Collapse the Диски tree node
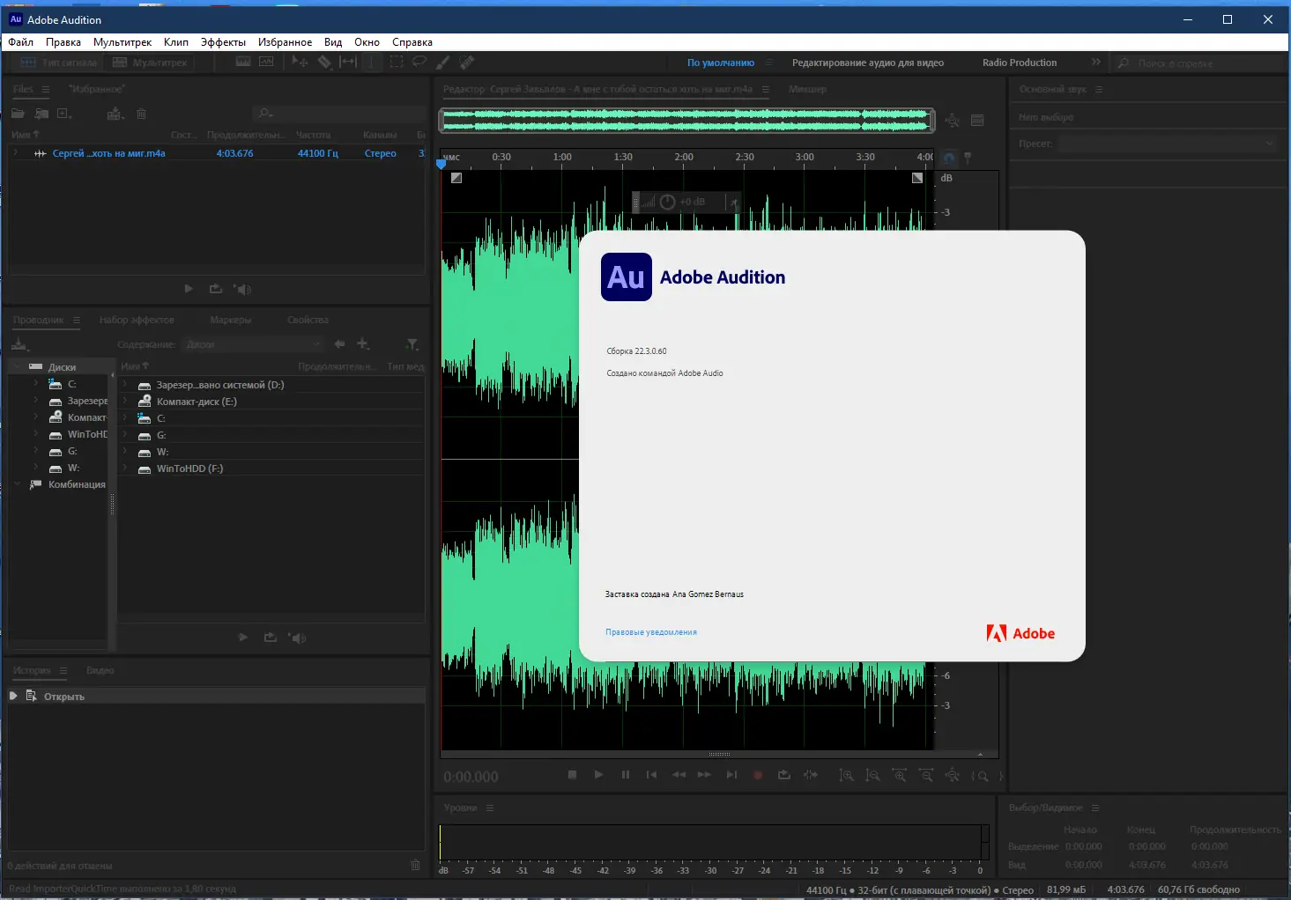Image resolution: width=1291 pixels, height=900 pixels. [x=17, y=365]
